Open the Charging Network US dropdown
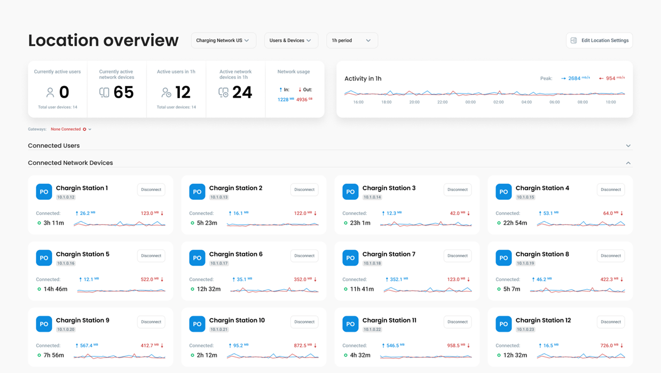The height and width of the screenshot is (373, 661). tap(223, 41)
